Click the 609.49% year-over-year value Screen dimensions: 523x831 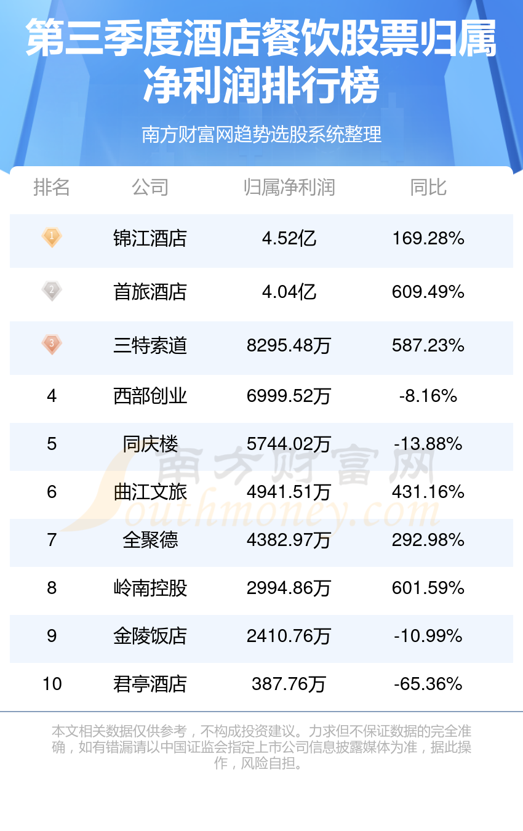point(428,291)
